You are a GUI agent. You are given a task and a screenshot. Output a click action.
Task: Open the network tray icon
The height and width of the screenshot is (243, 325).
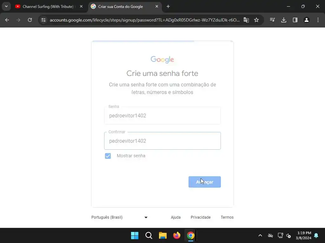point(281,235)
